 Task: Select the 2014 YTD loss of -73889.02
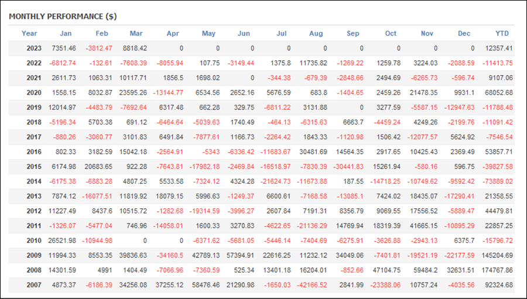click(497, 181)
